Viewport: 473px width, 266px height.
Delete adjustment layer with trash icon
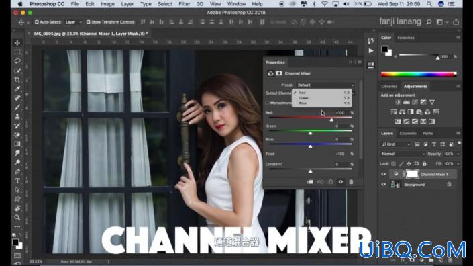point(351,182)
